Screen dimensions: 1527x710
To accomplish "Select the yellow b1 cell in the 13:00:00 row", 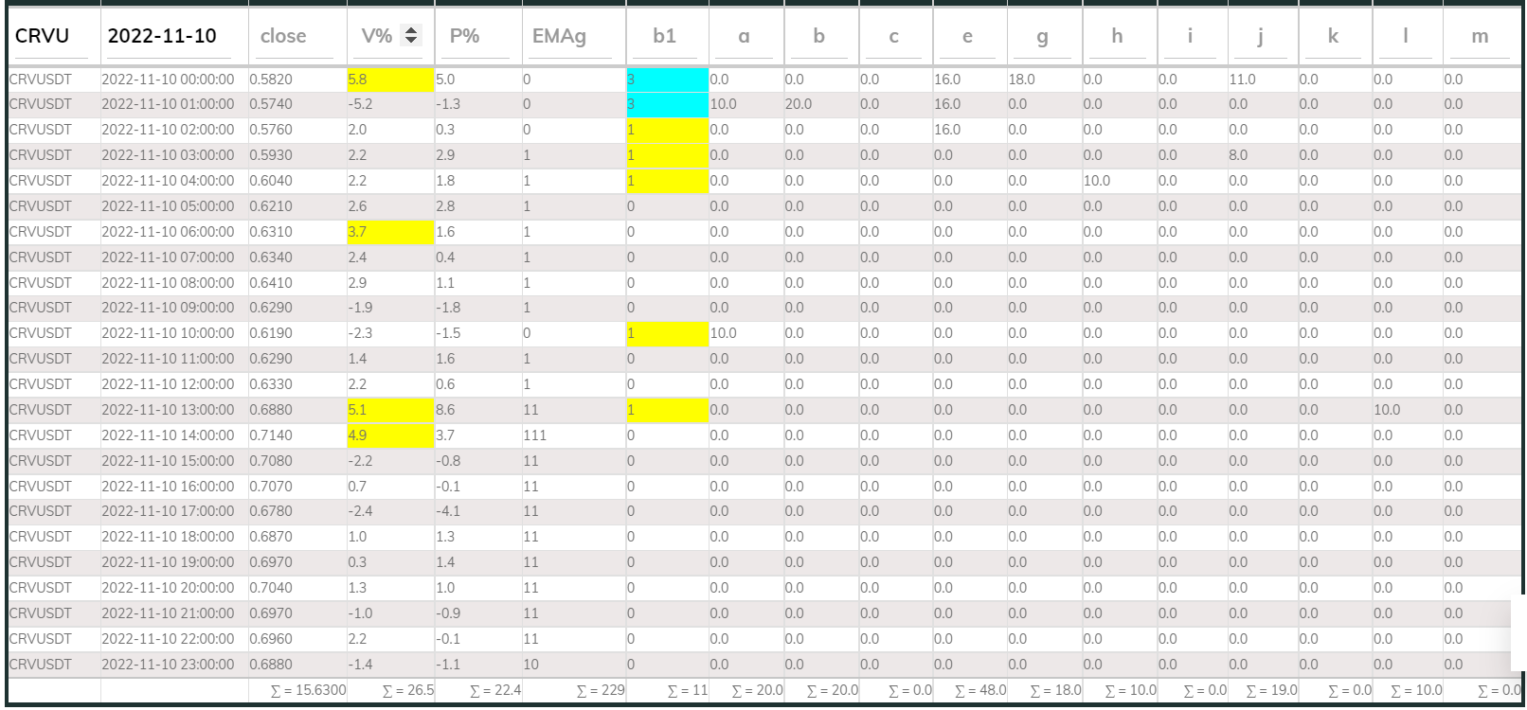I will pos(667,410).
